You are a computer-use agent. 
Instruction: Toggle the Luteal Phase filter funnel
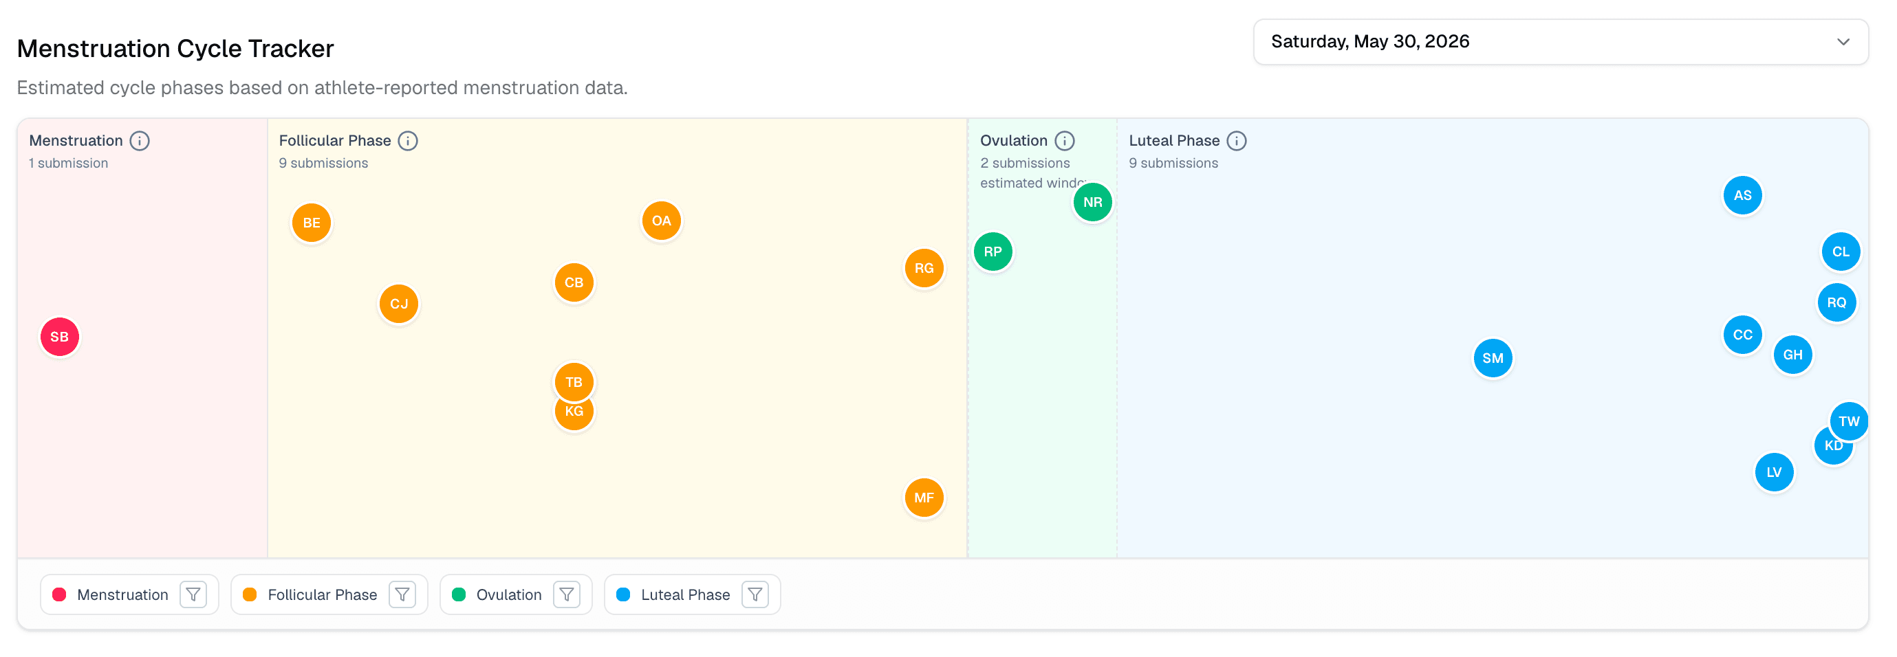coord(755,594)
